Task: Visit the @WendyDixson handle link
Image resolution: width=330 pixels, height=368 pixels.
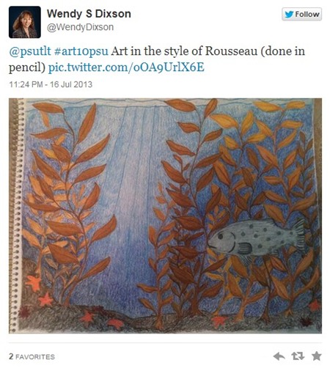Action: pos(80,27)
